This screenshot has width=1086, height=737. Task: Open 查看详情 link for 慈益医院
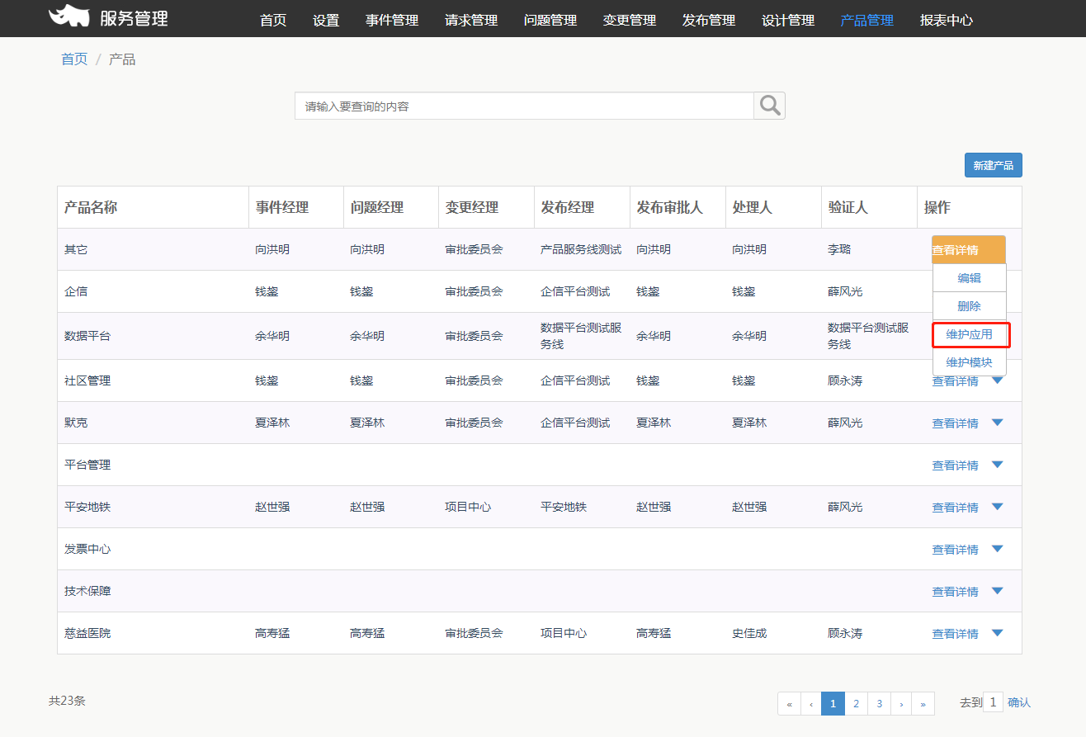pyautogui.click(x=956, y=634)
